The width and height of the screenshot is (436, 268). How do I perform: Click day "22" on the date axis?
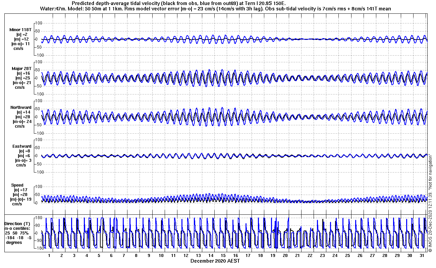pos(310,256)
